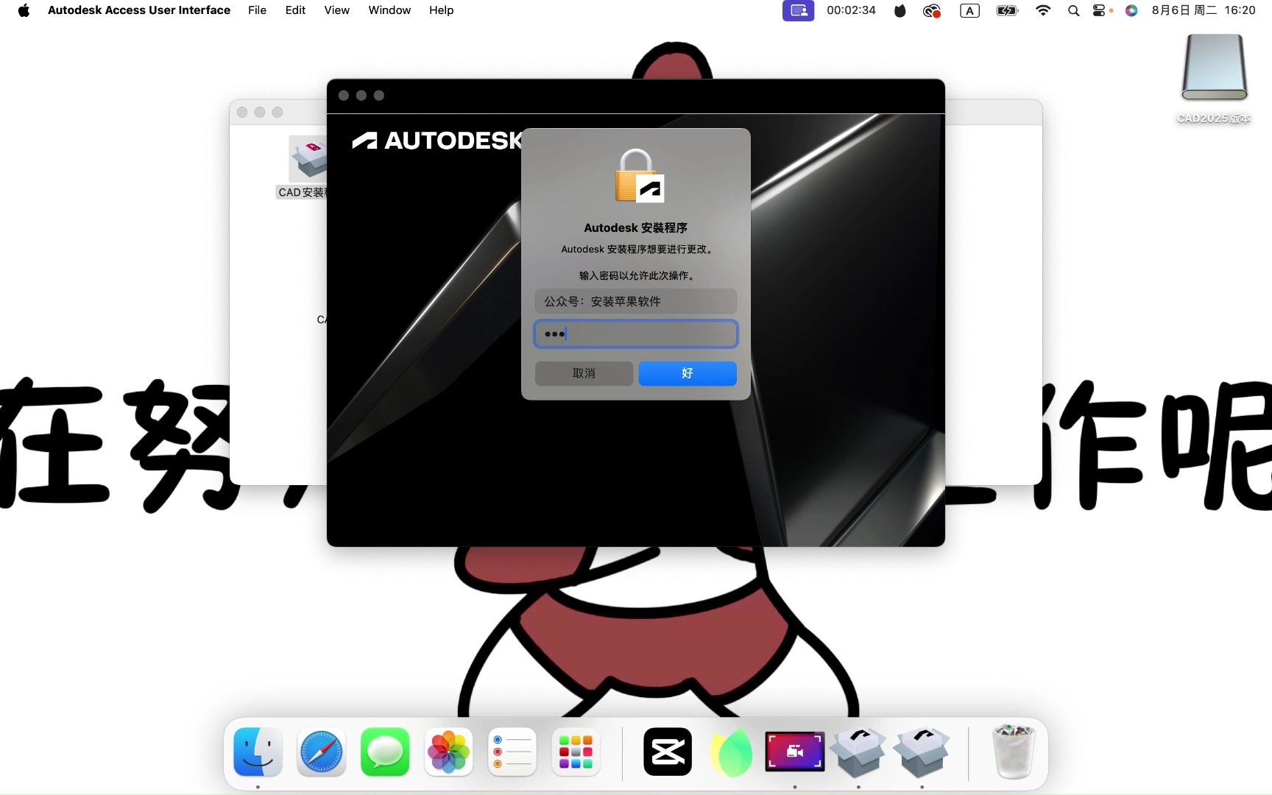
Task: Open Spotlight search icon
Action: [x=1073, y=10]
